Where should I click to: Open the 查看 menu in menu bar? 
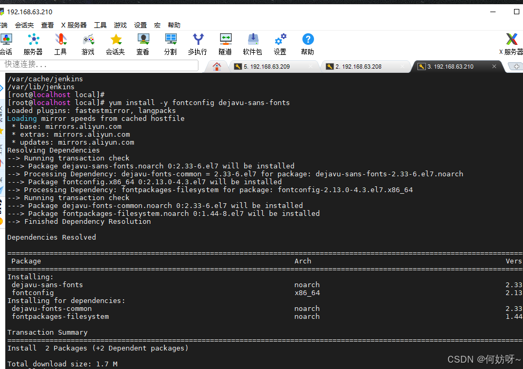point(47,25)
